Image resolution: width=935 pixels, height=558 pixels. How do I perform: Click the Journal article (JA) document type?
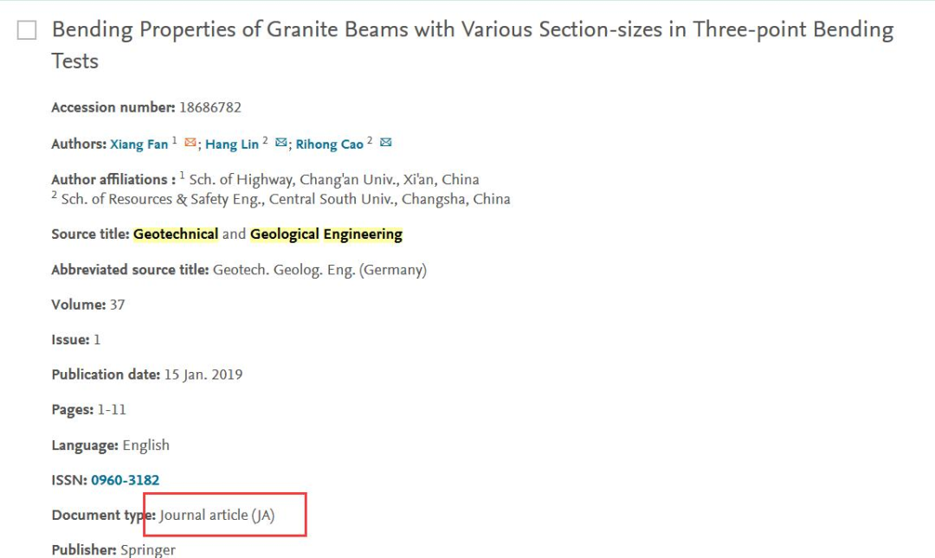[217, 515]
